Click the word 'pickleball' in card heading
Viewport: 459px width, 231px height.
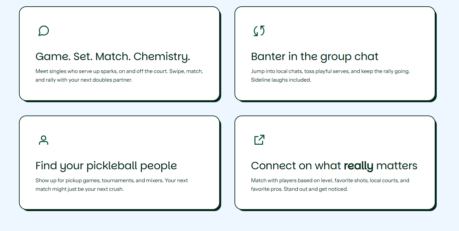(112, 166)
